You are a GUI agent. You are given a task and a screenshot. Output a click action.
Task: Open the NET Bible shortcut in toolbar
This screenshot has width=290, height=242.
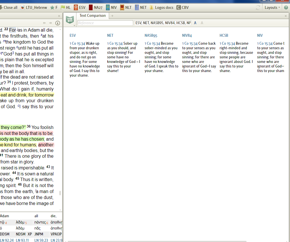pyautogui.click(x=141, y=8)
